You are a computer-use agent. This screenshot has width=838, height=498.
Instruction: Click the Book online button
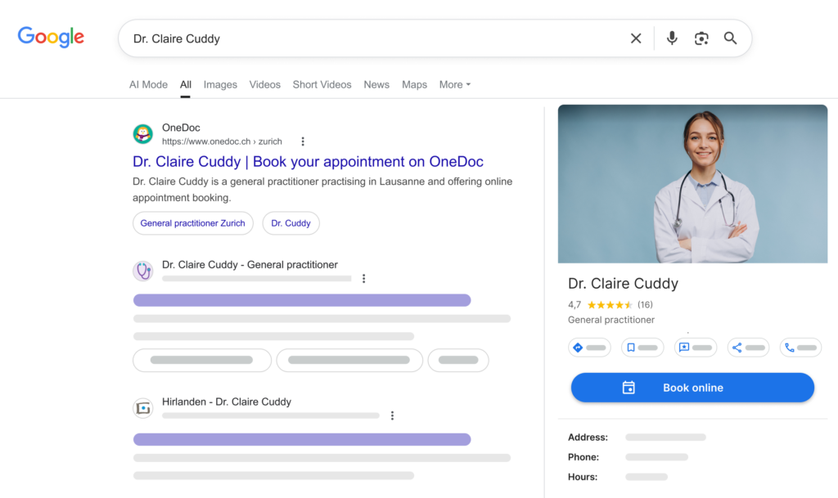pyautogui.click(x=692, y=388)
